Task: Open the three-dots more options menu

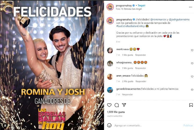Action: pos(190,7)
